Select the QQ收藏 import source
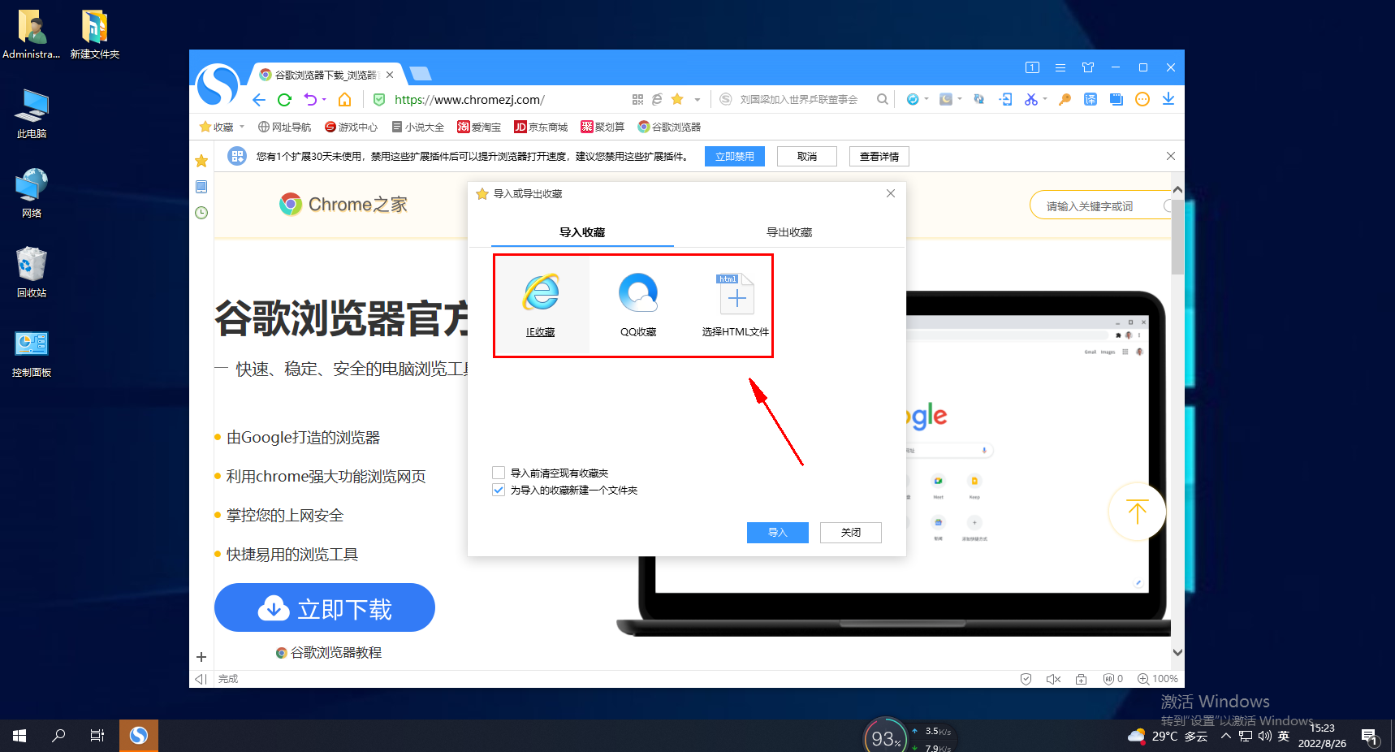1395x752 pixels. tap(638, 305)
